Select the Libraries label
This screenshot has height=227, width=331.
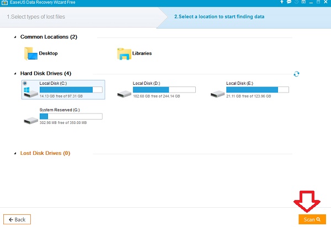[x=142, y=53]
